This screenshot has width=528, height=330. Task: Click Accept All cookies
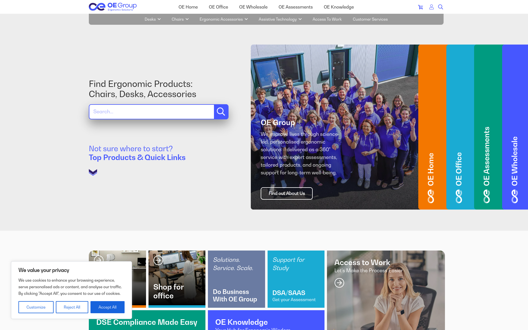tap(108, 307)
